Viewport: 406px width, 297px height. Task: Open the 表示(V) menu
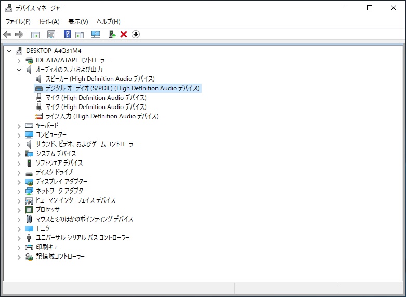click(78, 22)
